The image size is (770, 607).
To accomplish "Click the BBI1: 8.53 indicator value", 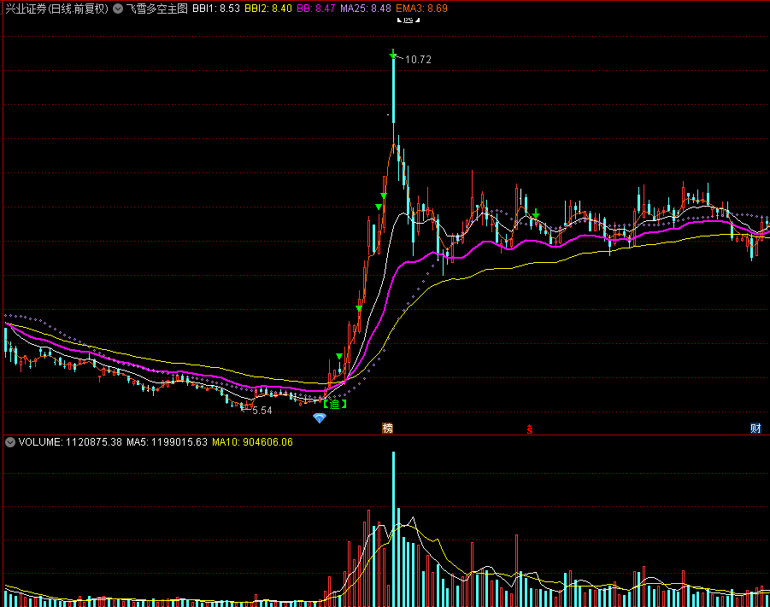I will (x=216, y=9).
